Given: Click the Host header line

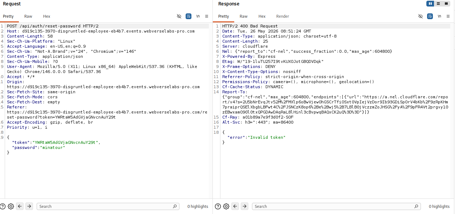Looking at the screenshot, I should pyautogui.click(x=101, y=31).
